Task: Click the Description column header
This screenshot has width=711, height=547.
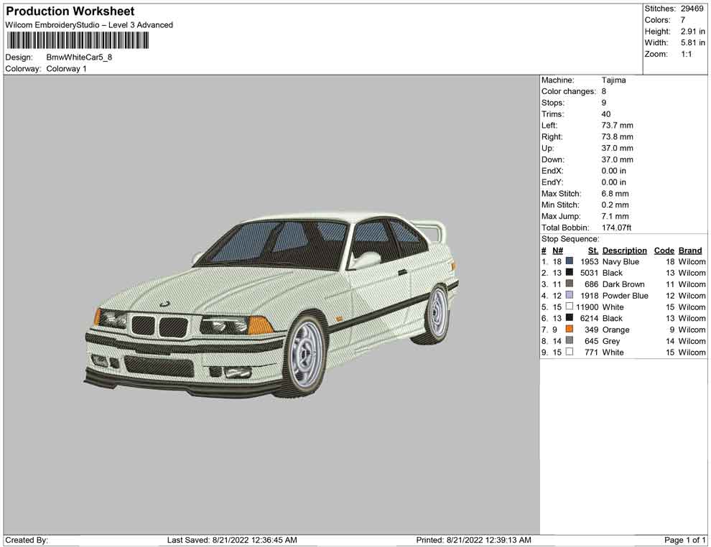Action: 624,251
